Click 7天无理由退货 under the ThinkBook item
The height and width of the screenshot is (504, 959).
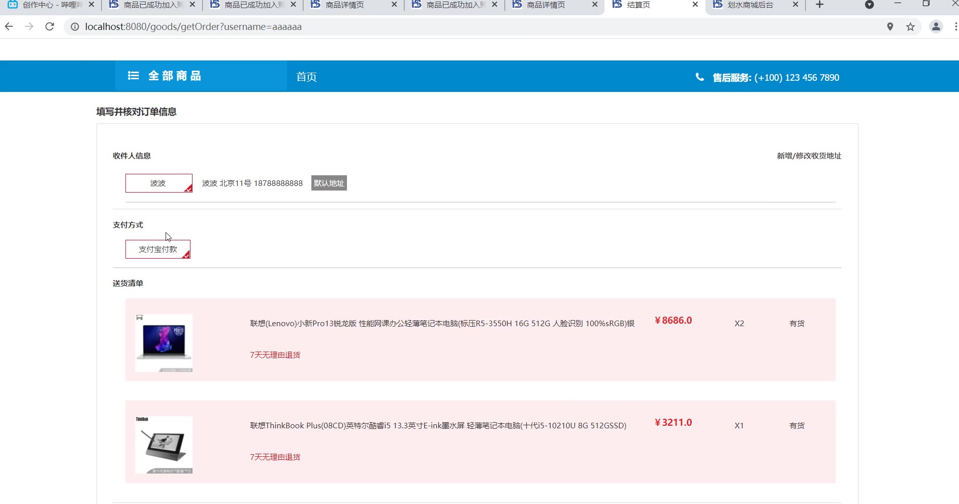(x=275, y=457)
